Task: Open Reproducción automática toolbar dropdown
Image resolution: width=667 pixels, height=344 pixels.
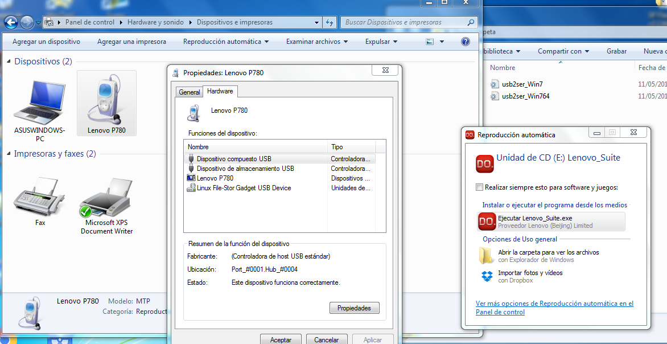Action: click(x=226, y=42)
